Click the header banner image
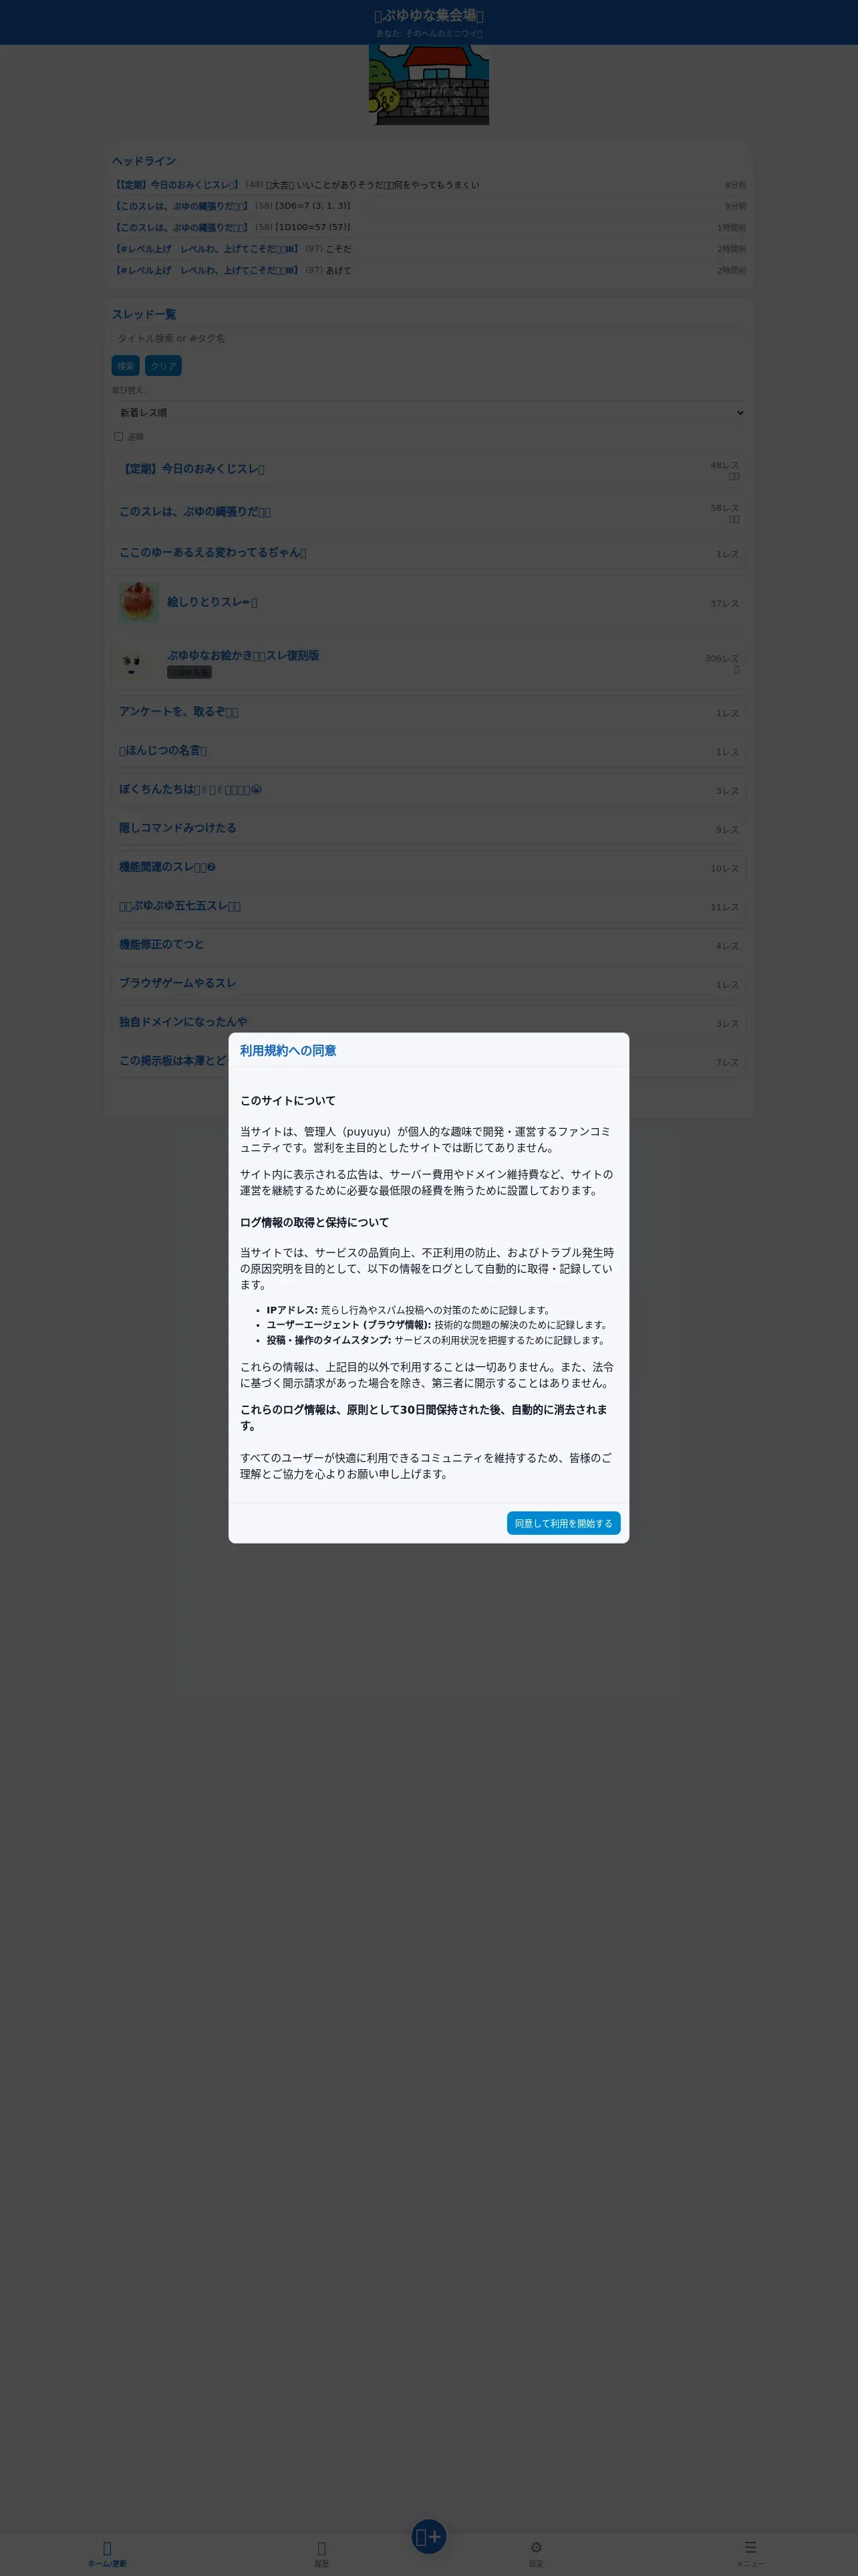Screen dimensions: 858x2576 (428, 84)
